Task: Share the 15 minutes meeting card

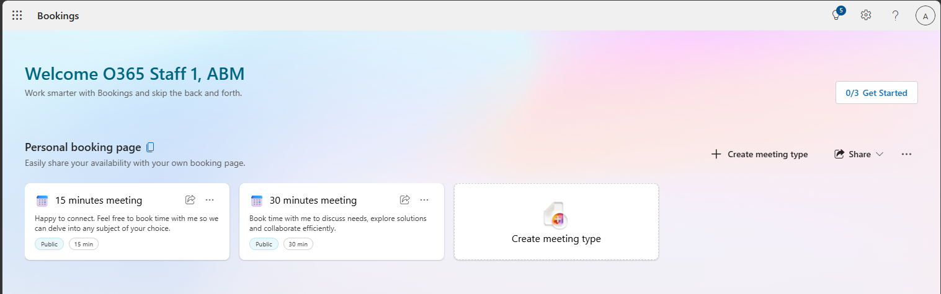Action: point(190,199)
